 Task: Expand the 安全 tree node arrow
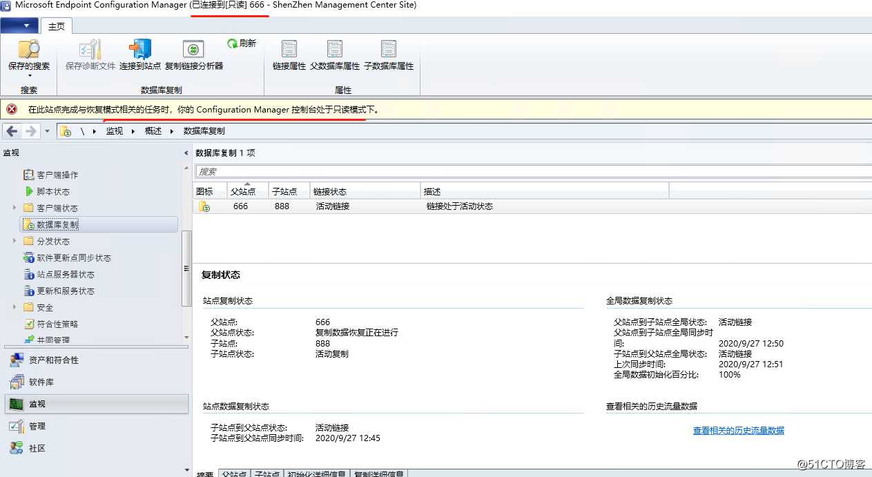pyautogui.click(x=14, y=307)
